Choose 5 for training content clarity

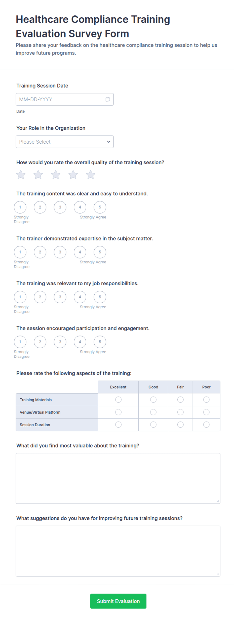pyautogui.click(x=100, y=207)
